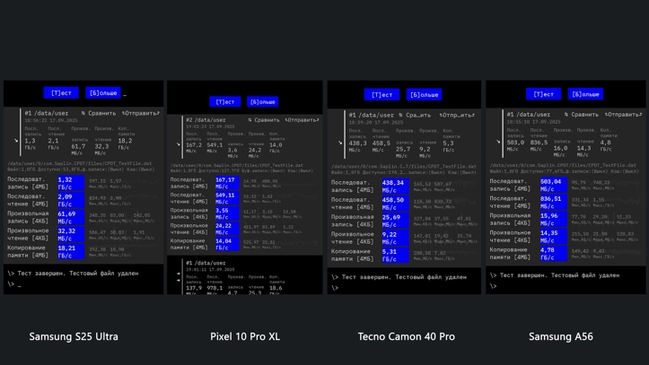Select the 2,09 ГБ/с sequential read value
This screenshot has height=365, width=649.
click(71, 200)
